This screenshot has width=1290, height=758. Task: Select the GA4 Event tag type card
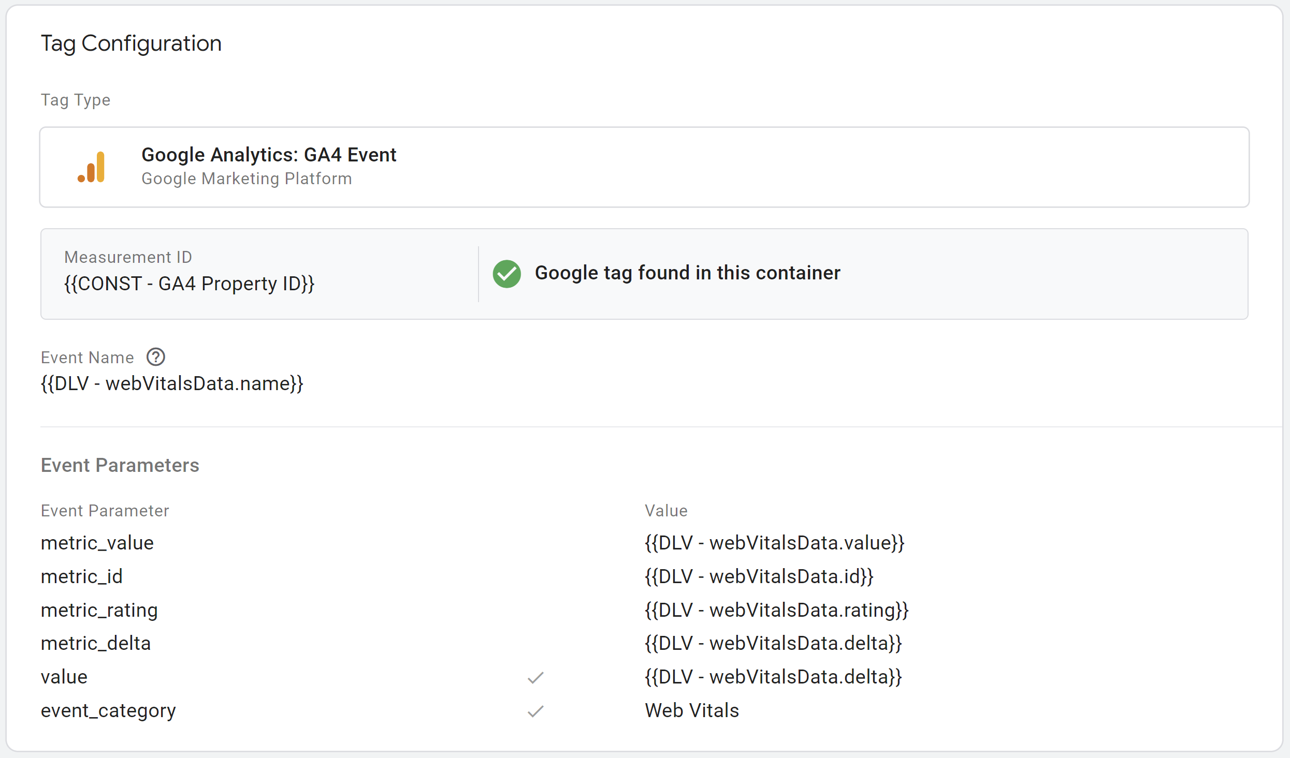tap(644, 167)
